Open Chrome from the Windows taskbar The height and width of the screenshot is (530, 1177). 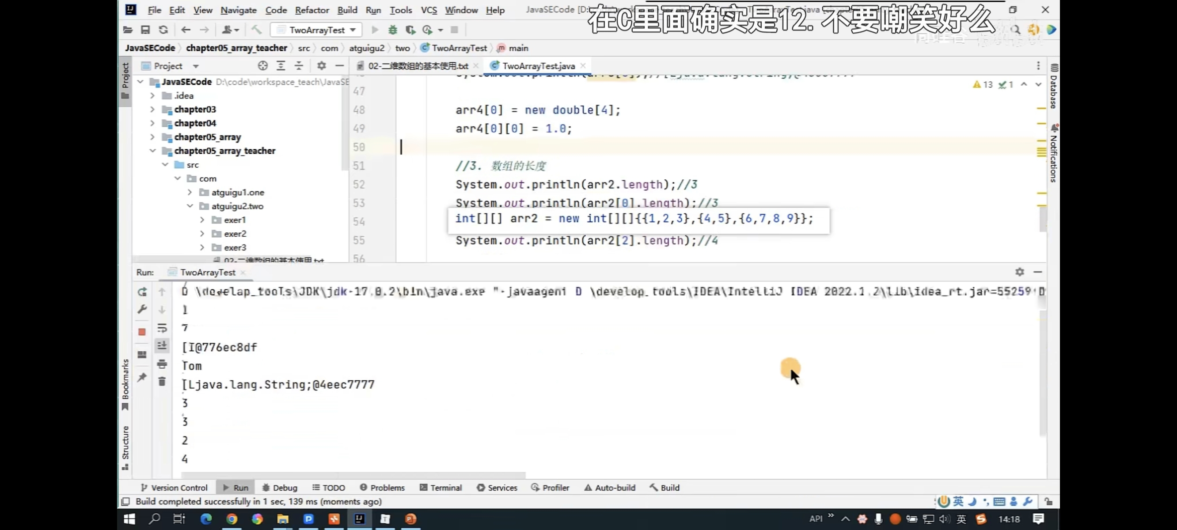[x=232, y=519]
